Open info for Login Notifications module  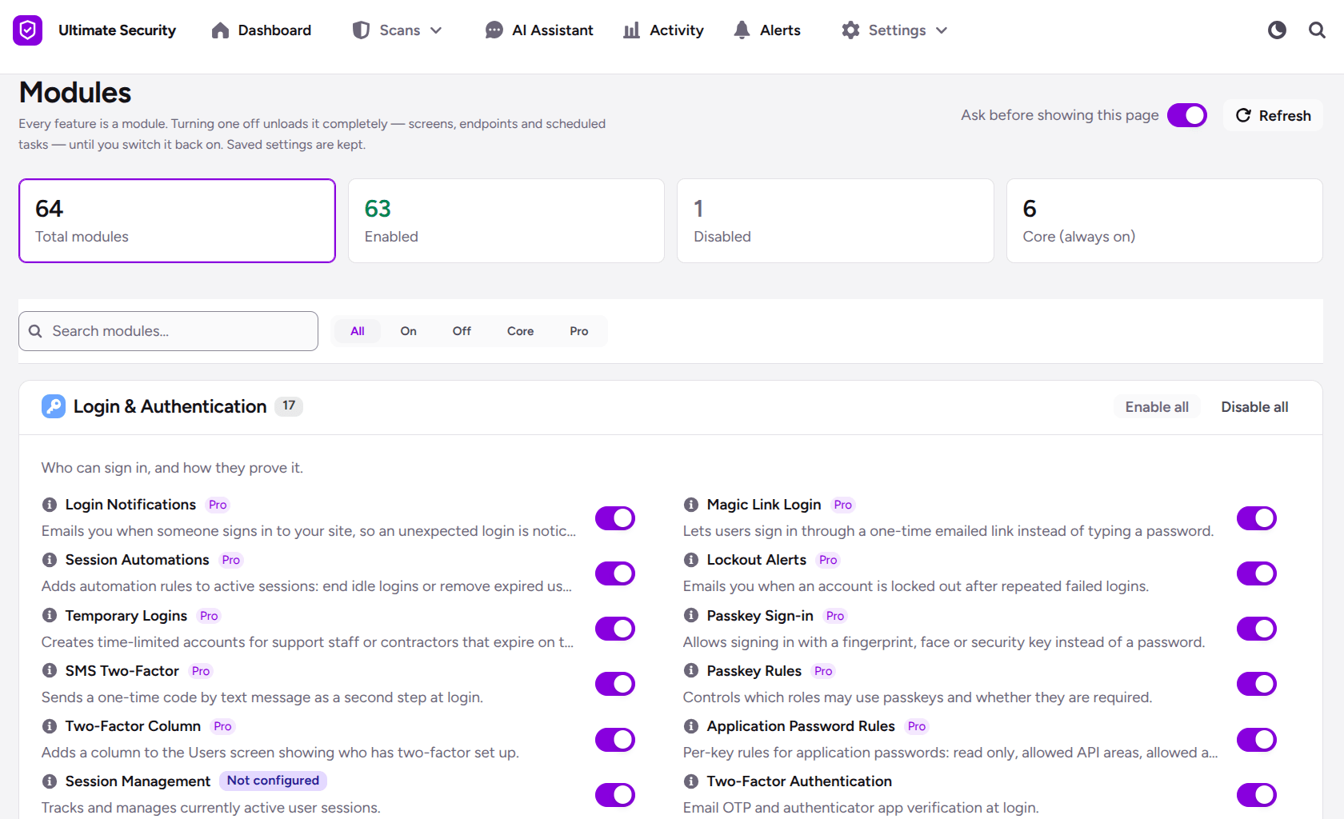point(50,505)
